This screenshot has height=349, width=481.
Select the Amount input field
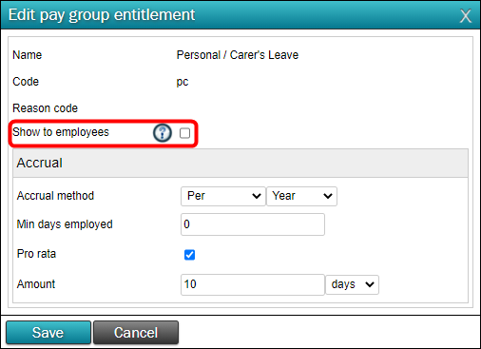pyautogui.click(x=253, y=284)
